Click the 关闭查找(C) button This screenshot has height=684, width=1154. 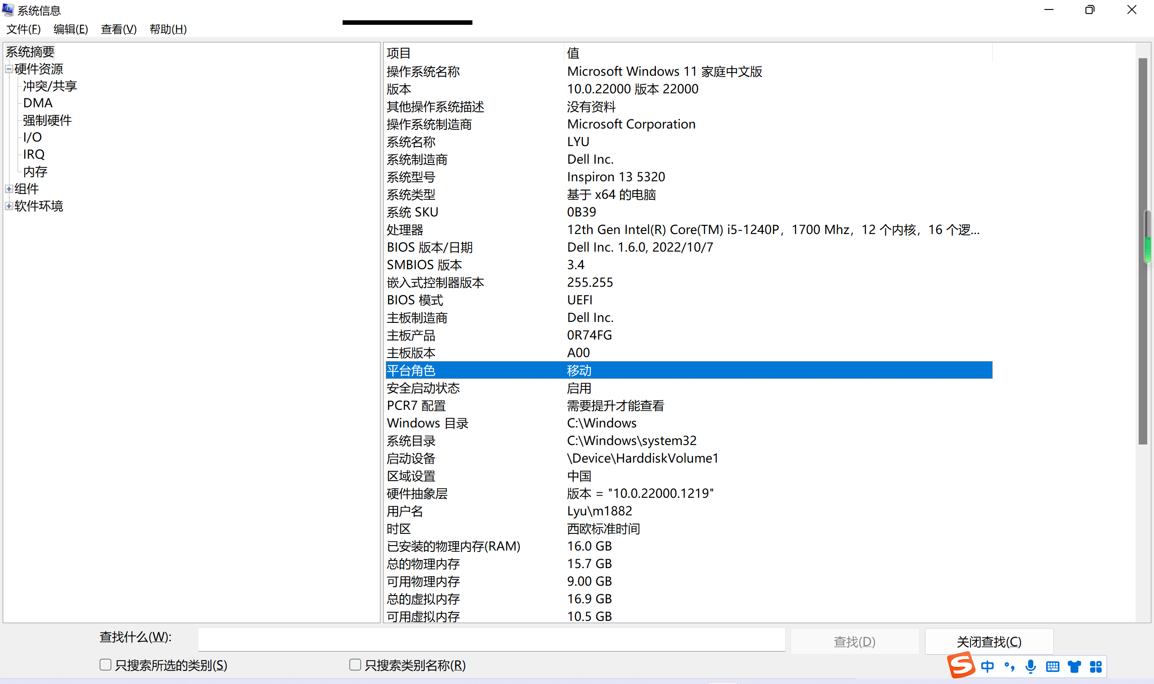tap(989, 642)
